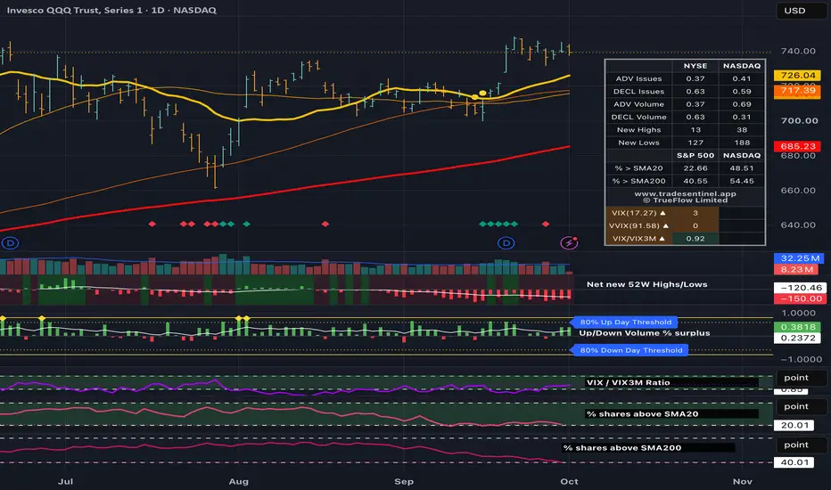
Task: Click the DECL Issues row label
Action: [x=638, y=91]
